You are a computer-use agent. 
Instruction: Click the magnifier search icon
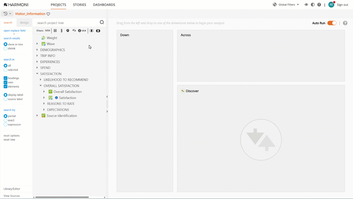[x=102, y=22]
